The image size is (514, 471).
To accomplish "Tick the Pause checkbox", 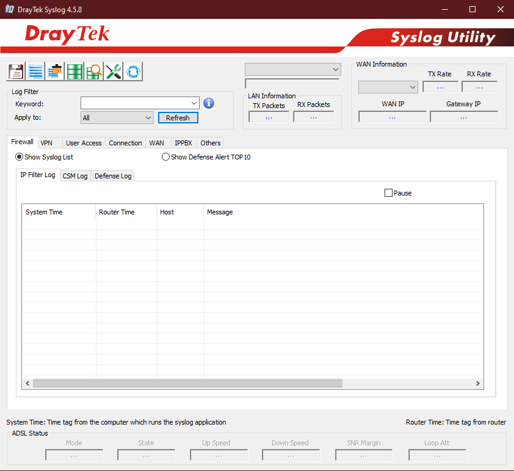I will tap(388, 193).
